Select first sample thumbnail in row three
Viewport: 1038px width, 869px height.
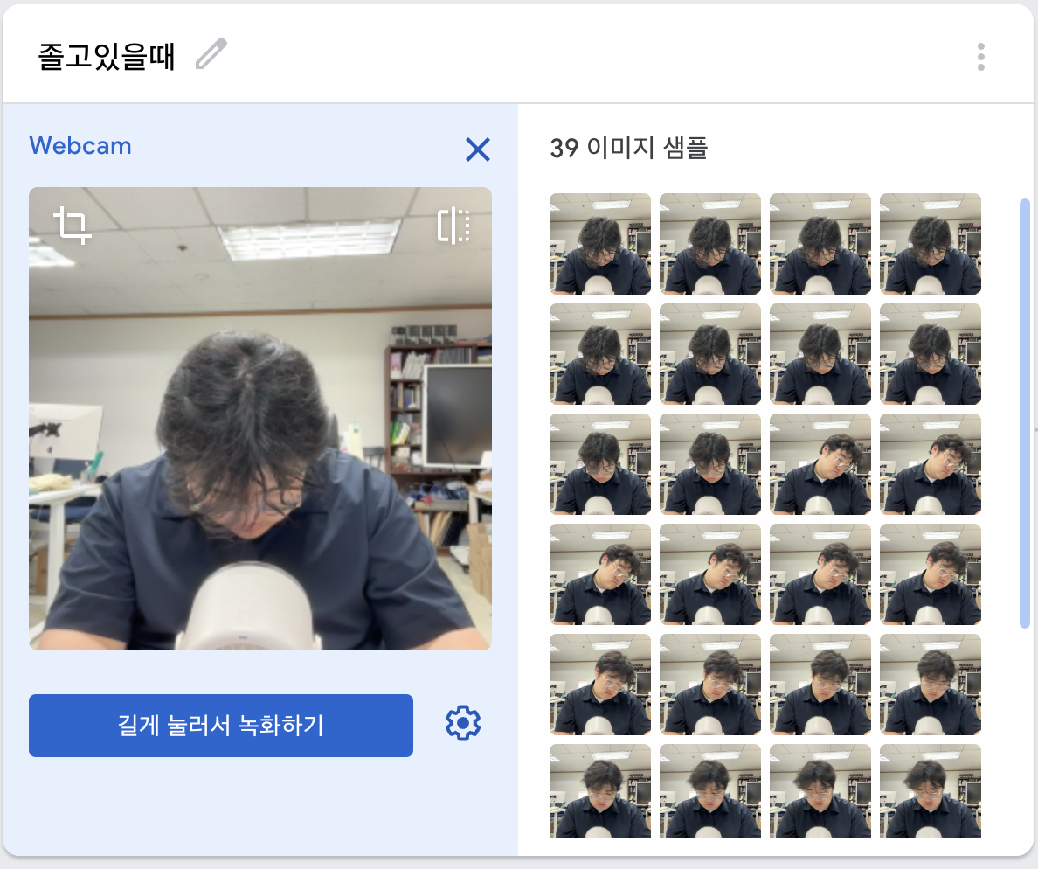pos(599,464)
